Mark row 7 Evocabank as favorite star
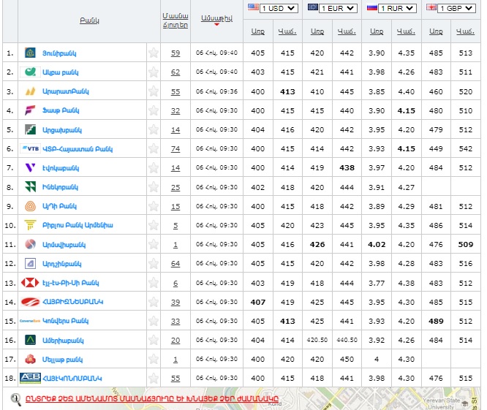Screen dimensions: 487x410 coord(154,168)
